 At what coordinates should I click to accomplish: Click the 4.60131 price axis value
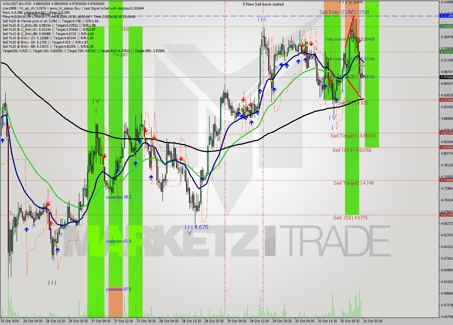[x=446, y=247]
